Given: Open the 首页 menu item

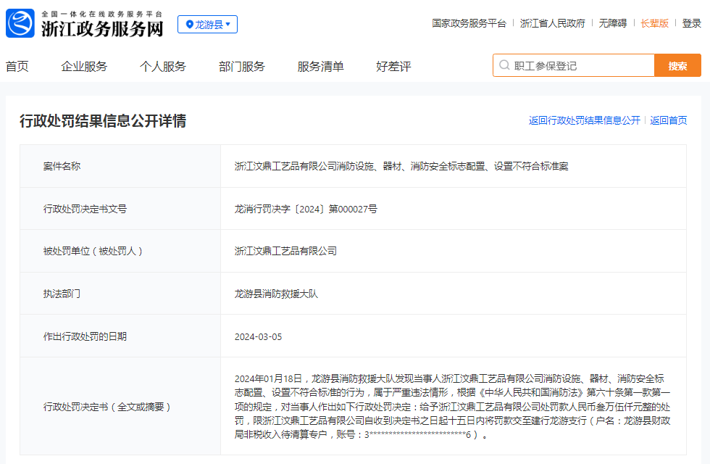Looking at the screenshot, I should click(x=17, y=67).
